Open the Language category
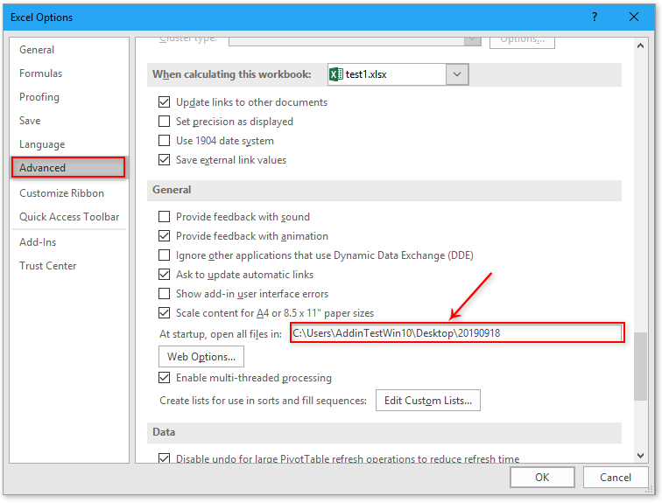662x503 pixels. 42,144
